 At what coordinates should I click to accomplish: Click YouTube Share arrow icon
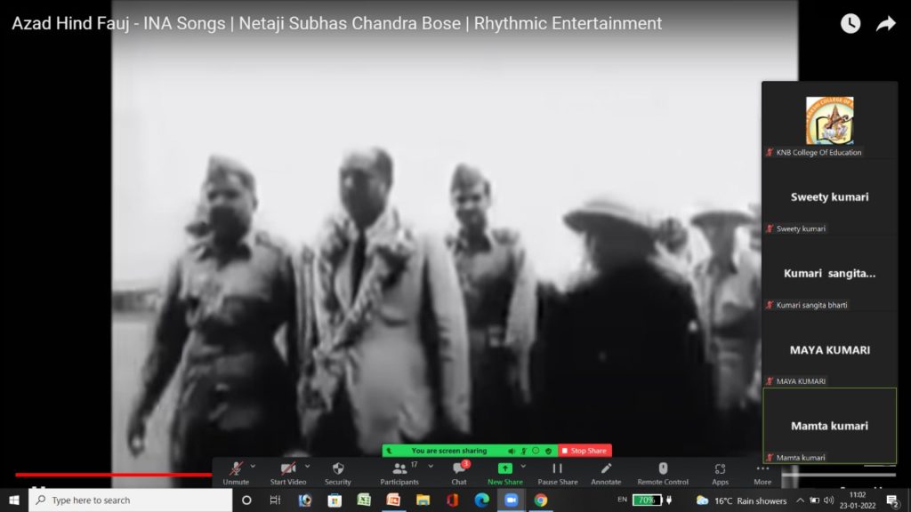coord(886,23)
